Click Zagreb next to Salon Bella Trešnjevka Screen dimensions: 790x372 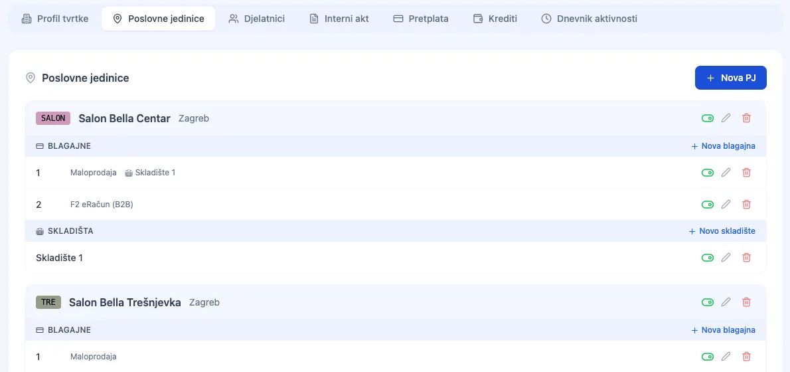point(204,302)
